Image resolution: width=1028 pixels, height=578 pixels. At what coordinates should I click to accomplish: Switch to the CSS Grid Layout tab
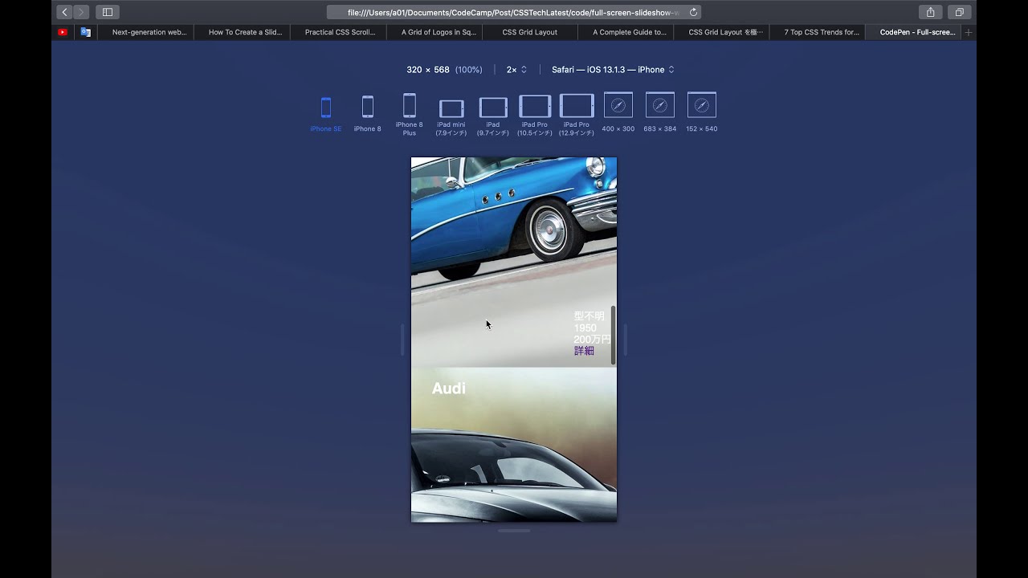[530, 32]
